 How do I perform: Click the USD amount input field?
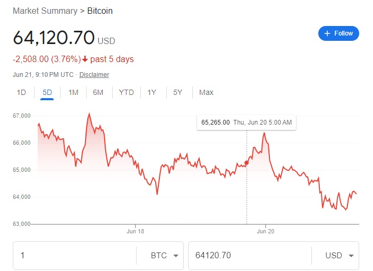[247, 256]
